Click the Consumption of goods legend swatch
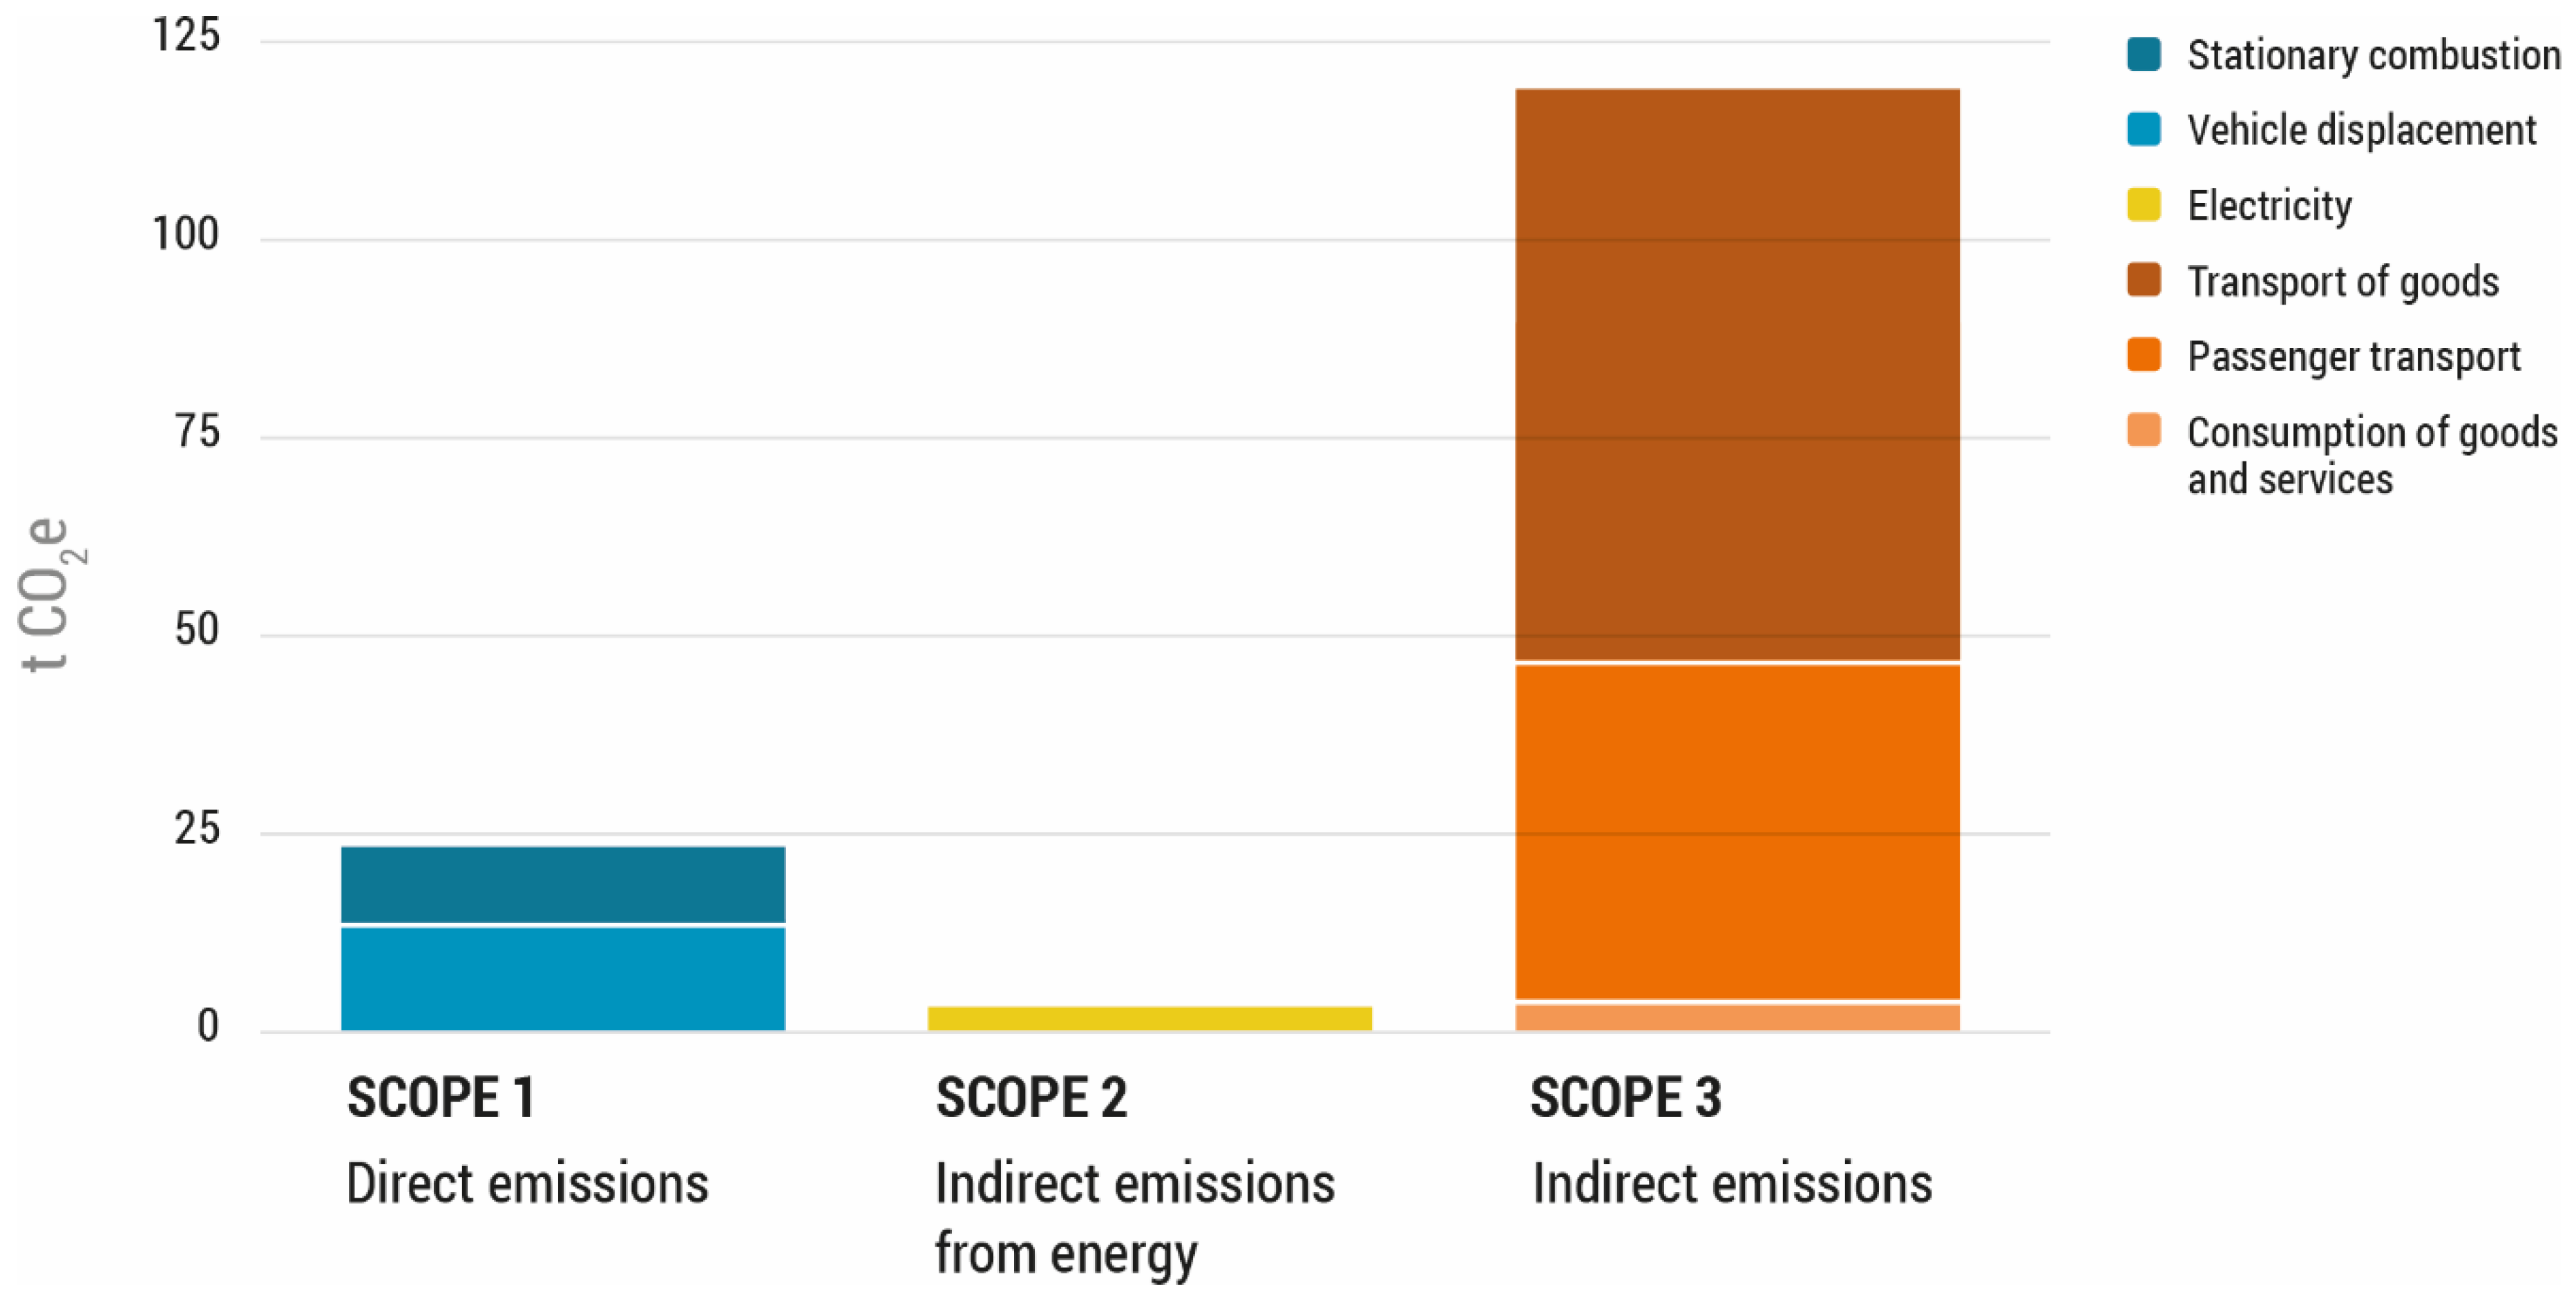This screenshot has width=2576, height=1302. coord(2144,431)
